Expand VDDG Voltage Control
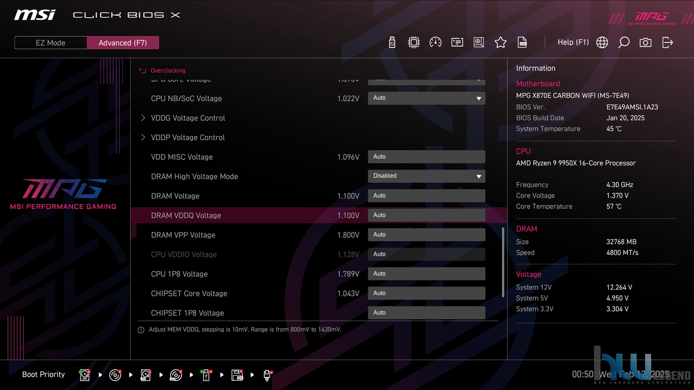The image size is (694, 390). [188, 118]
